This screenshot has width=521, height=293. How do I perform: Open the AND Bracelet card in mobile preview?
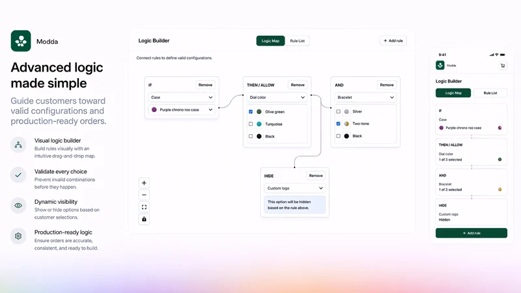point(472,182)
